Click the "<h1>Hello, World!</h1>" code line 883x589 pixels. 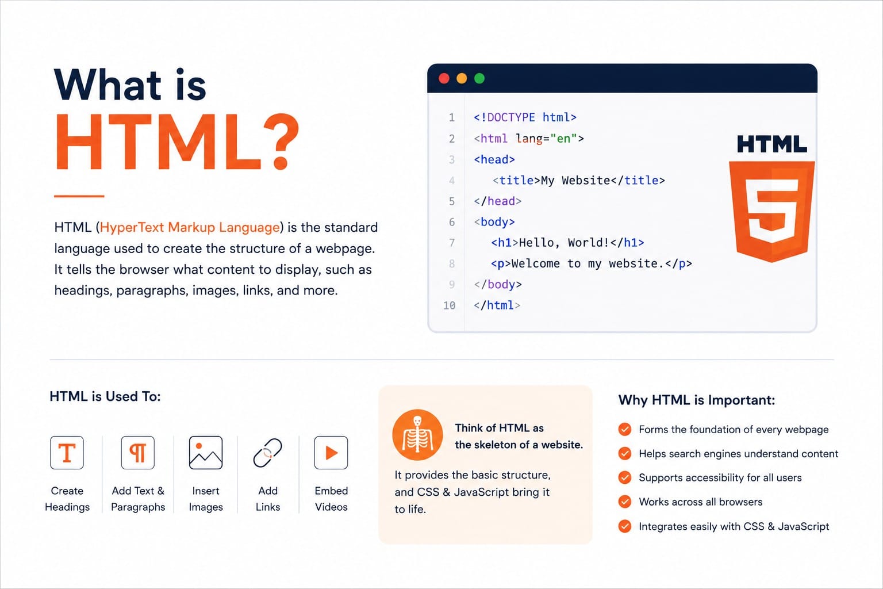point(567,243)
